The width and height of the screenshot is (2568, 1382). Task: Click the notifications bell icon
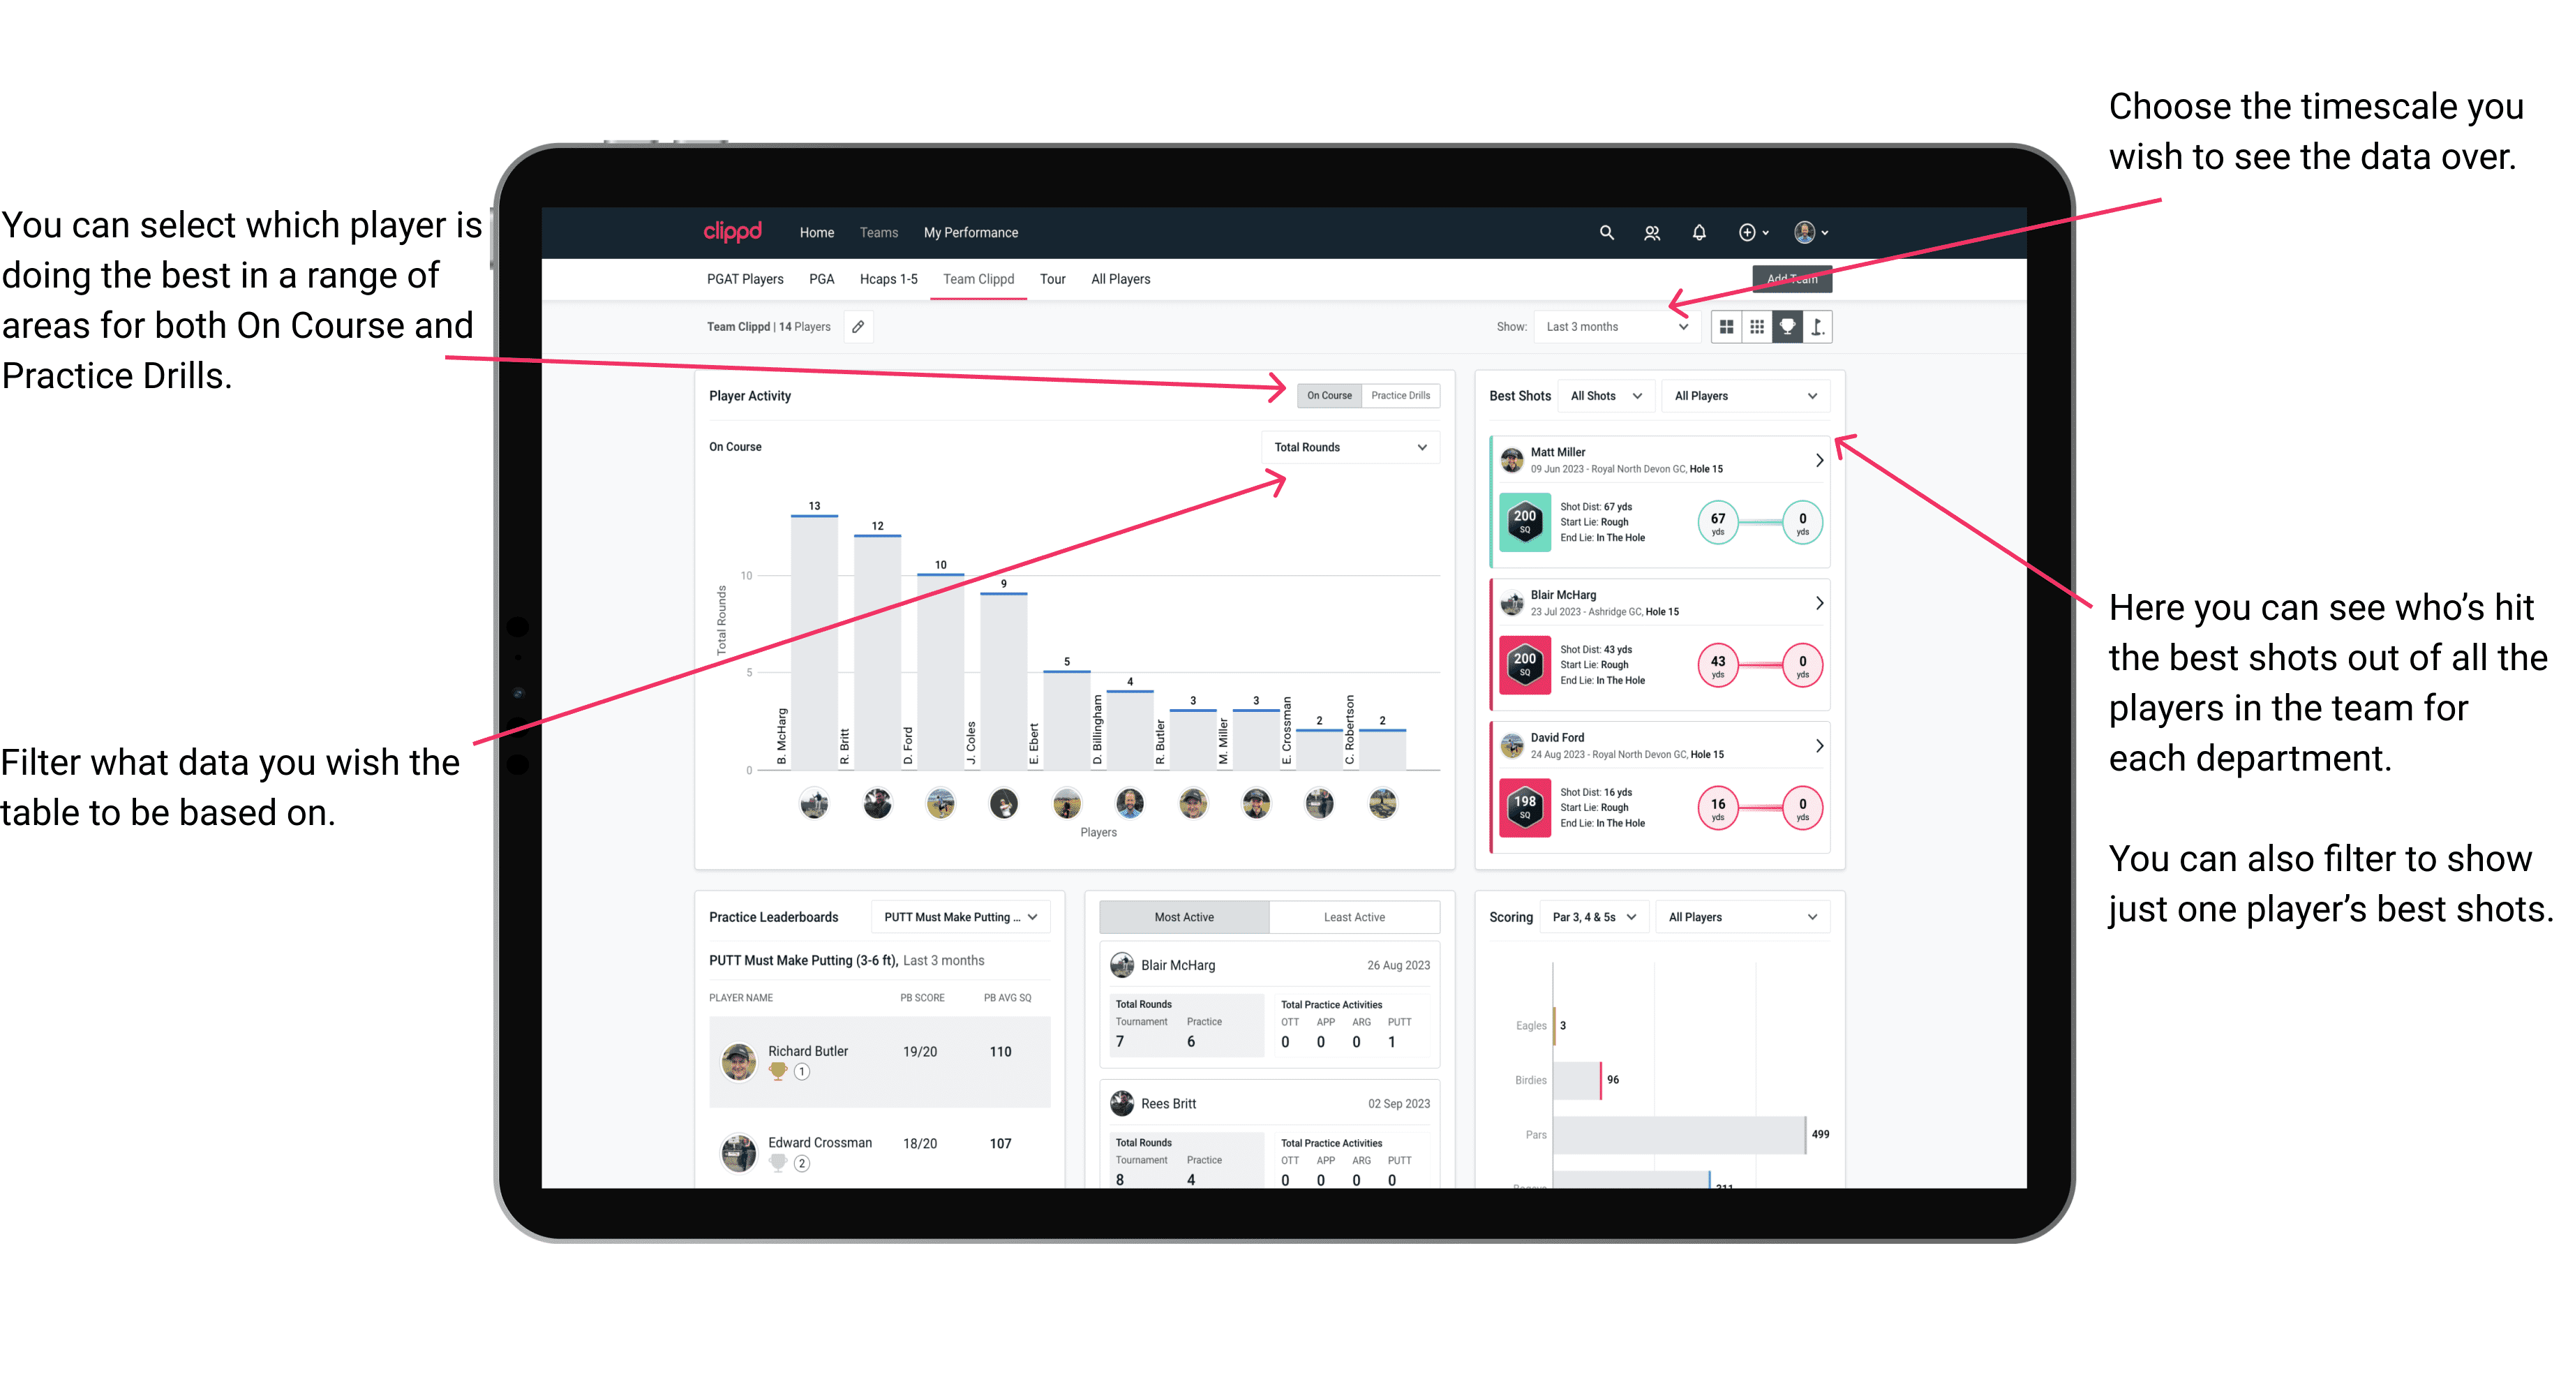coord(1690,232)
